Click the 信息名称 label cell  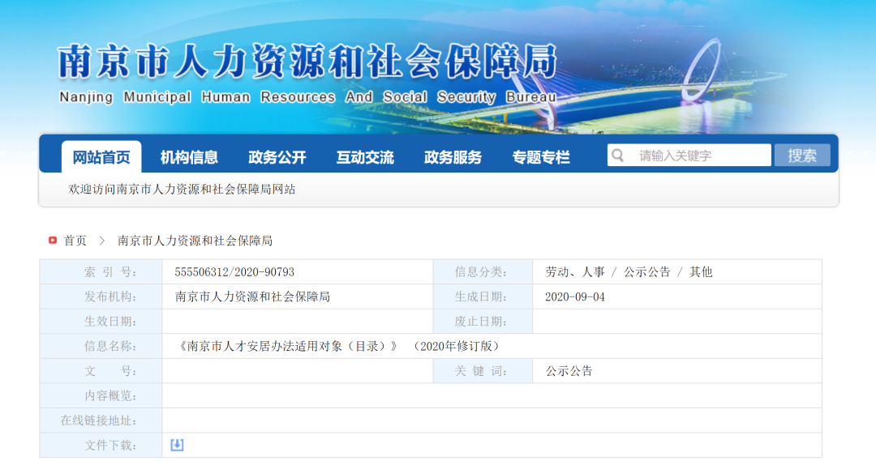tap(101, 346)
